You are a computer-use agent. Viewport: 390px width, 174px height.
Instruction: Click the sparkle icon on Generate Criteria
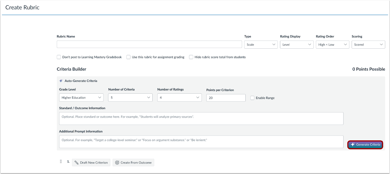(x=353, y=145)
